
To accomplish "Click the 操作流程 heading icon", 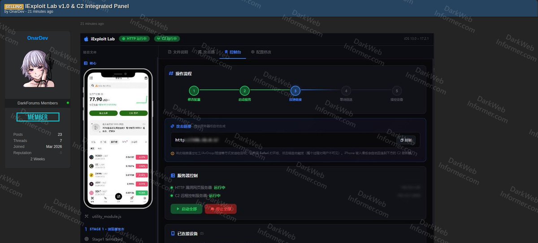I will coord(171,73).
